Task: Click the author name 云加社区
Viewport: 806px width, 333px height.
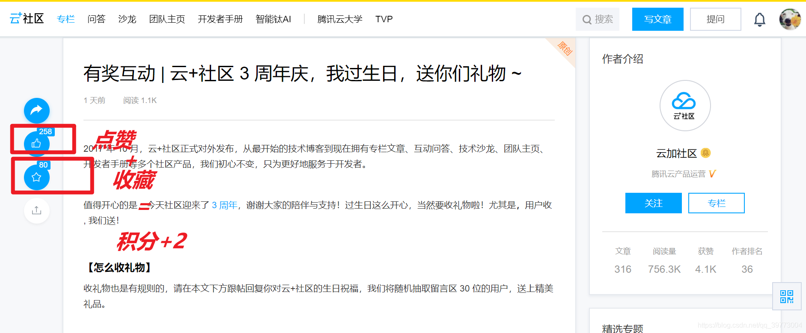Action: coord(676,153)
